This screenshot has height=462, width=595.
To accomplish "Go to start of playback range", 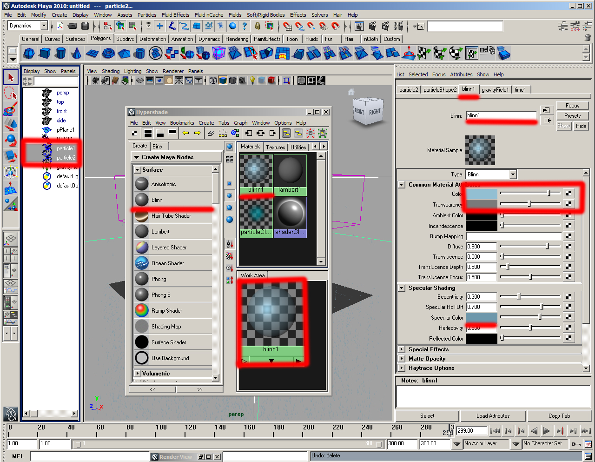I will [495, 431].
